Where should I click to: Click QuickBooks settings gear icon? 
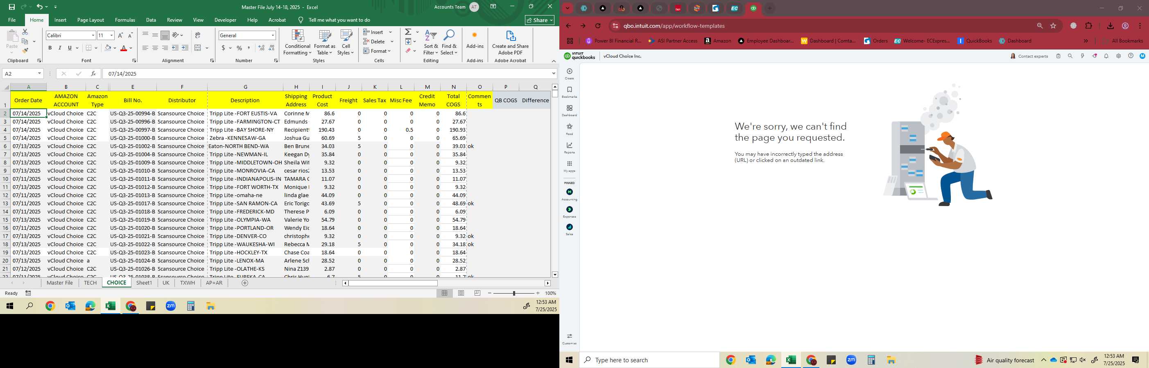1118,56
